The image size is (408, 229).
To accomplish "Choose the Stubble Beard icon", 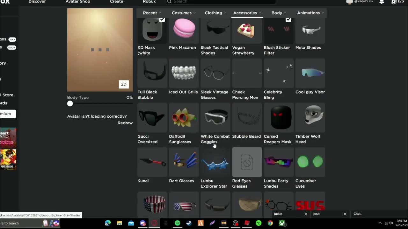I will click(x=247, y=117).
